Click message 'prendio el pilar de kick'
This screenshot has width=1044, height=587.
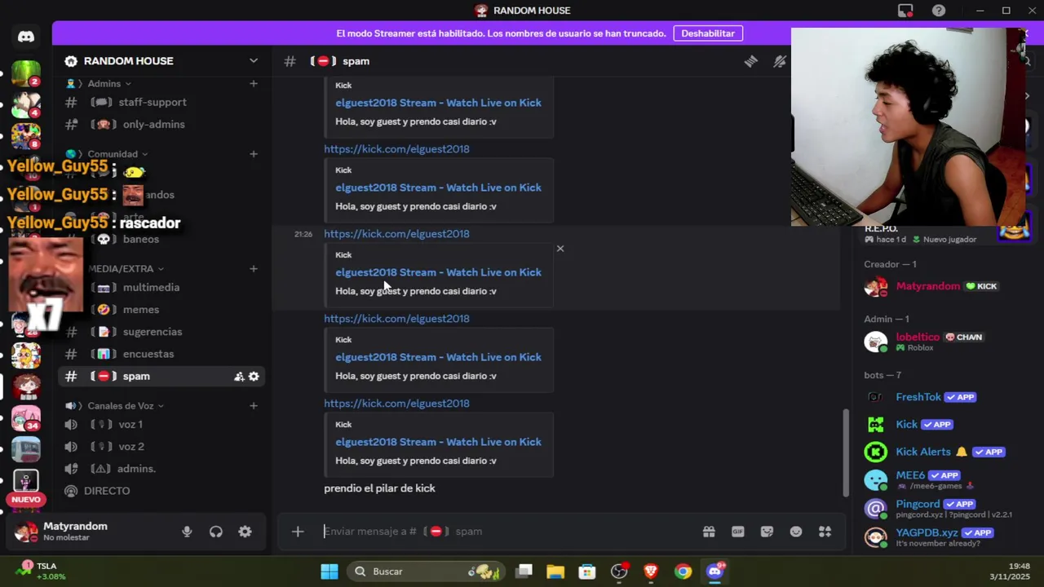(x=379, y=488)
